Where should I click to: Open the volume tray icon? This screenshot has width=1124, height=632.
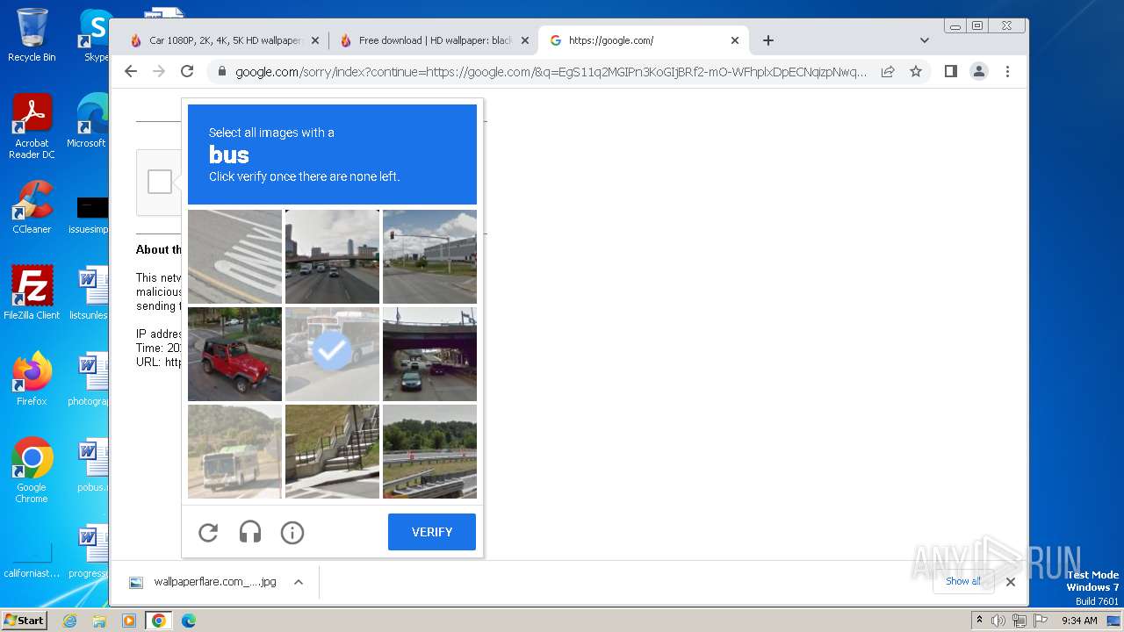pos(998,621)
